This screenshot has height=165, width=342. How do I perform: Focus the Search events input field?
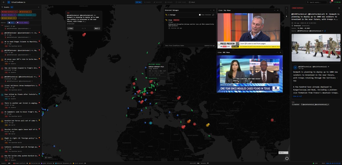pos(317,2)
